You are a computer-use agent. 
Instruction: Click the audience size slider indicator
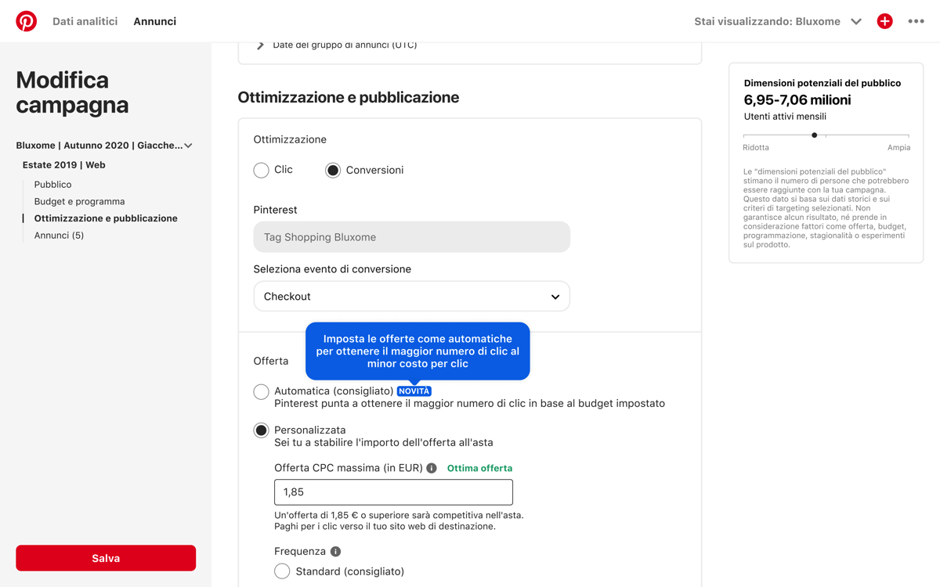pyautogui.click(x=815, y=135)
